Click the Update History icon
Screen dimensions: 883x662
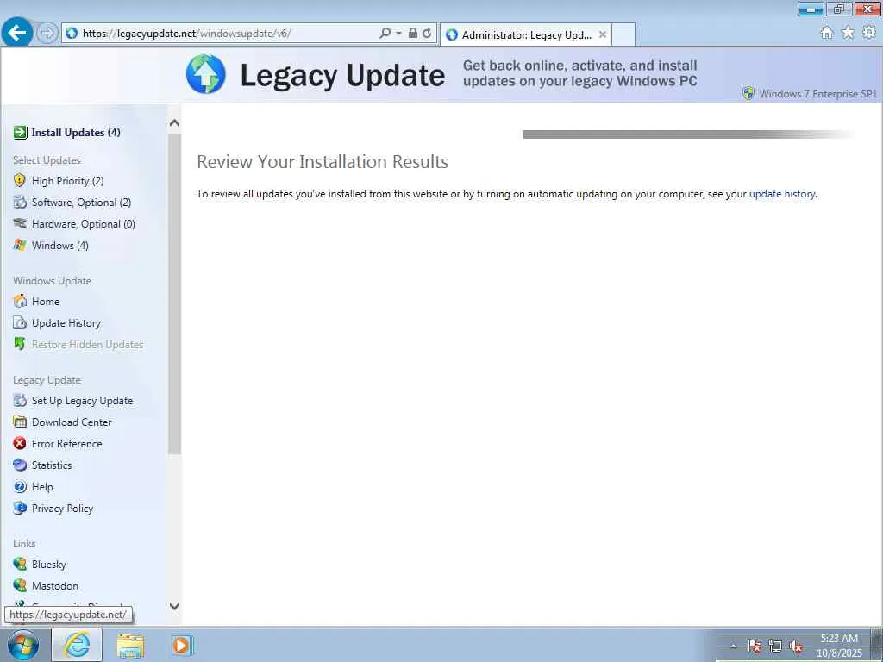[x=20, y=322]
